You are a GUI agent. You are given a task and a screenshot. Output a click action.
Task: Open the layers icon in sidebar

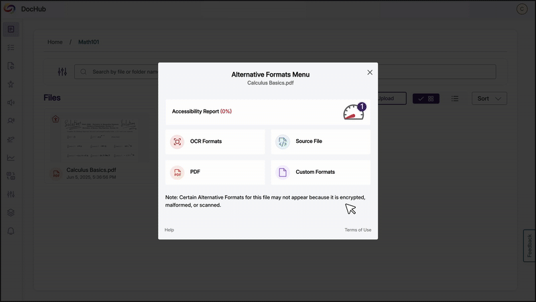pyautogui.click(x=11, y=213)
